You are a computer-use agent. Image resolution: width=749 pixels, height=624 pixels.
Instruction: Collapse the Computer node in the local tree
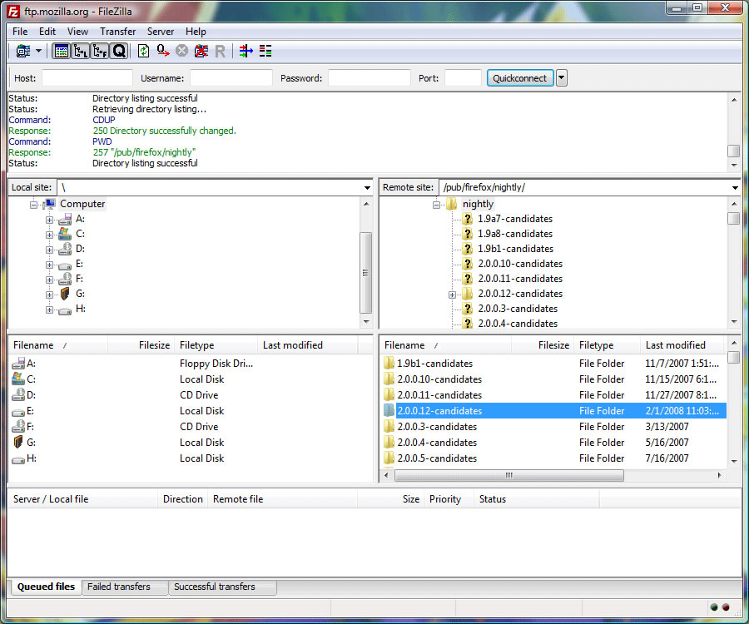tap(33, 205)
